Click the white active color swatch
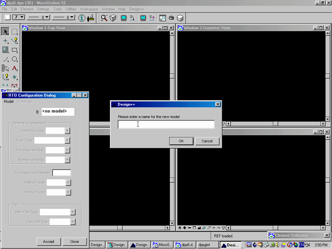 click(7, 17)
